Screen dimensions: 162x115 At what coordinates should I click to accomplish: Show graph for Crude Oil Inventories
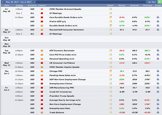click(158, 92)
